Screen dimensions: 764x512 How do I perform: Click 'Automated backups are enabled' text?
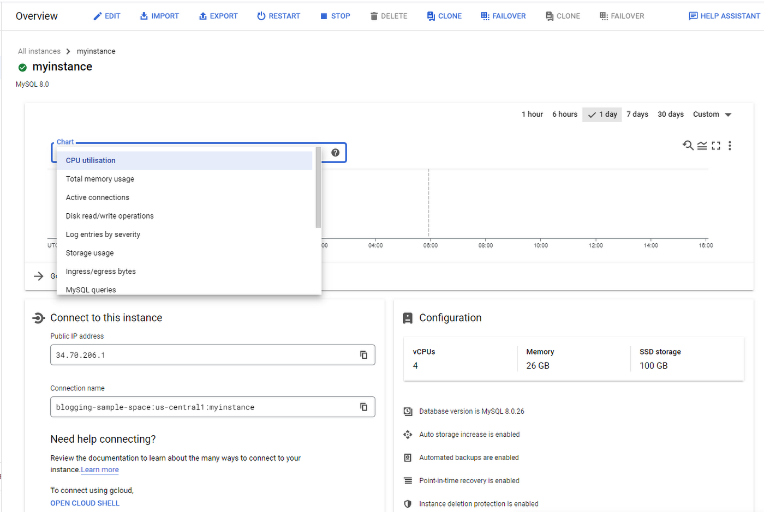coord(469,457)
